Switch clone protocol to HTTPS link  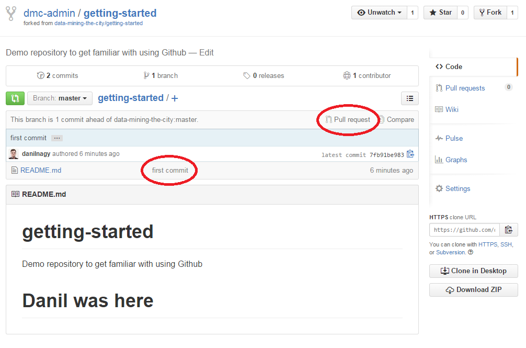[488, 244]
